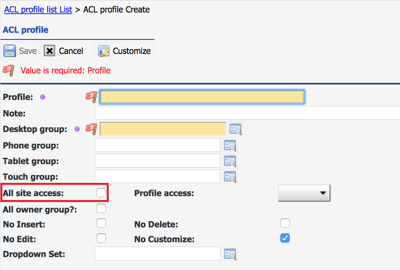Tick the No Delete checkbox

click(x=285, y=223)
